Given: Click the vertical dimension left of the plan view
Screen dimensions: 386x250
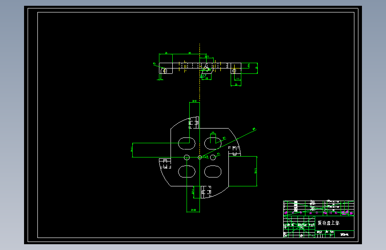Looking at the screenshot, I should [x=132, y=149].
